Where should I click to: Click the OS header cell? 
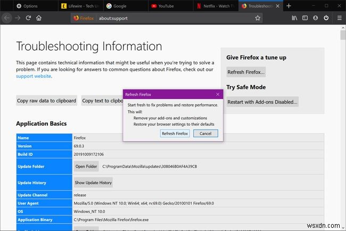44,211
